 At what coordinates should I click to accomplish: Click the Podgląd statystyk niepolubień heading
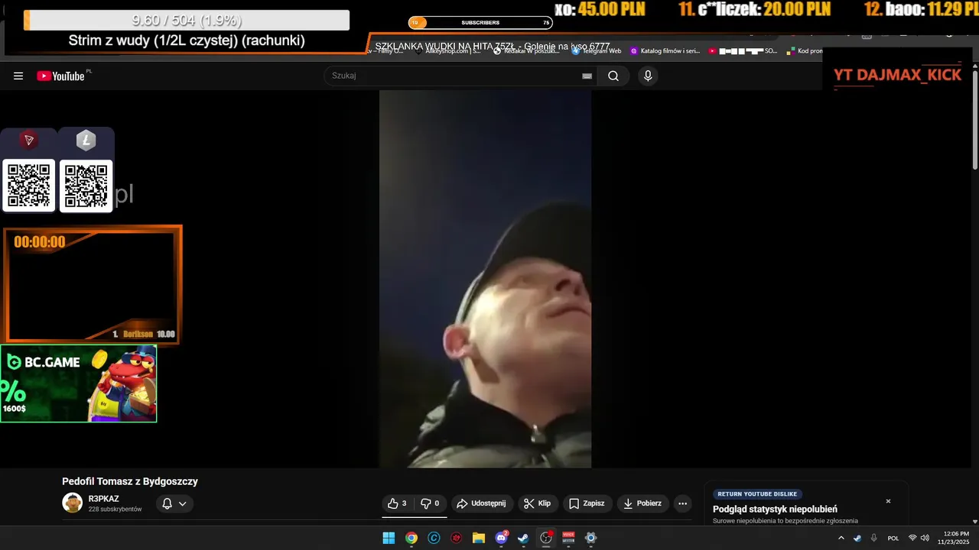tap(775, 510)
